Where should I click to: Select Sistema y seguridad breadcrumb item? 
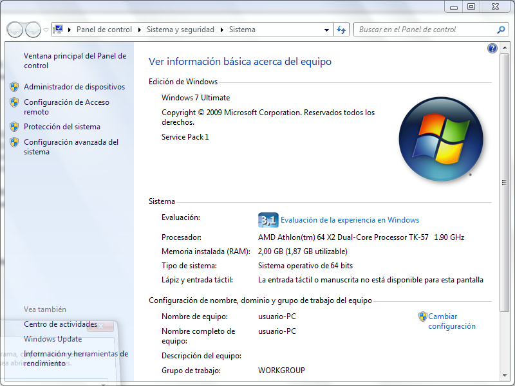[x=180, y=30]
